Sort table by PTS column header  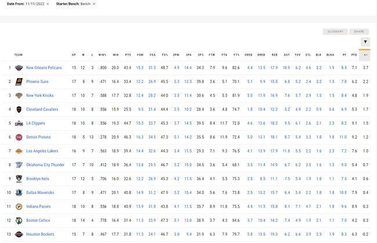(128, 55)
